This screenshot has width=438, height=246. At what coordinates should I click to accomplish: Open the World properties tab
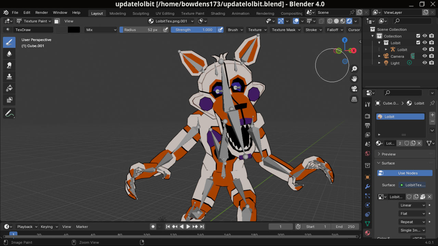(368, 153)
